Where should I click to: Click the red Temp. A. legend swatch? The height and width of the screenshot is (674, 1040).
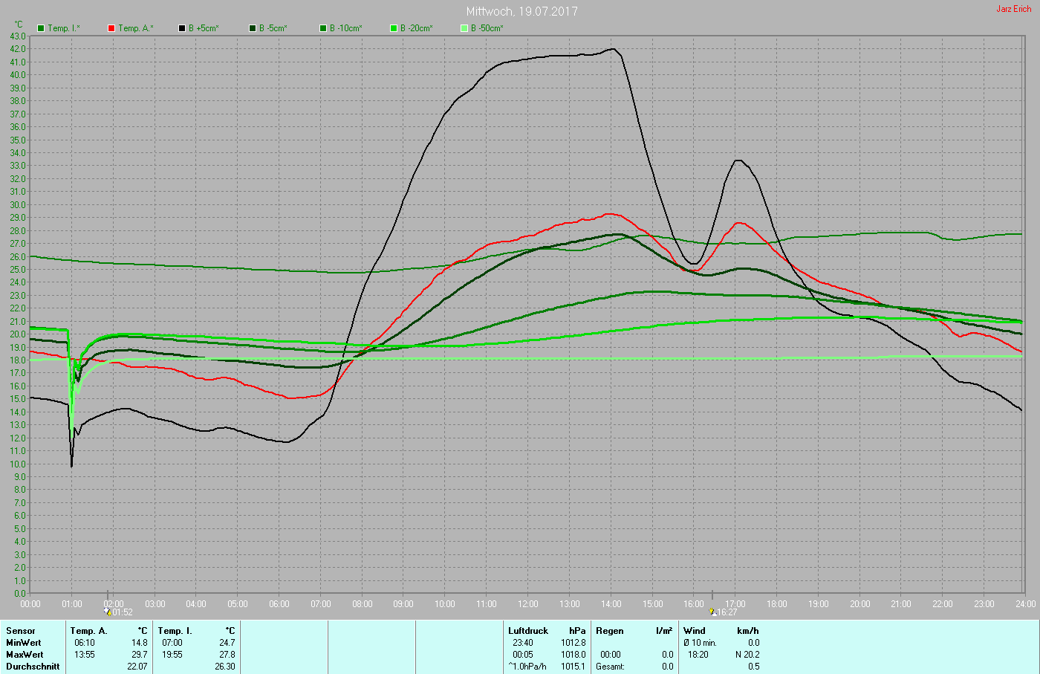(x=111, y=28)
